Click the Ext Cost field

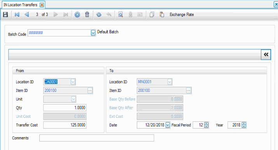click(x=160, y=116)
